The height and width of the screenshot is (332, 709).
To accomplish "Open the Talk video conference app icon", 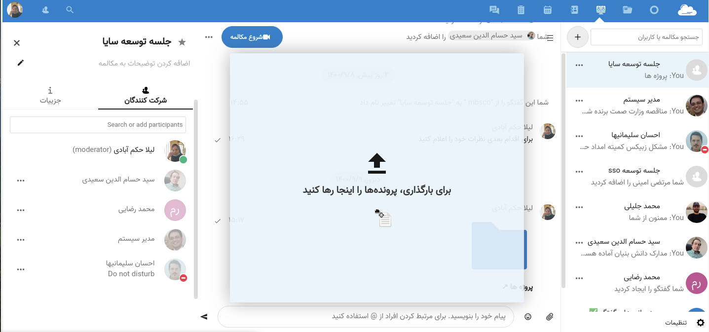I will pyautogui.click(x=600, y=10).
